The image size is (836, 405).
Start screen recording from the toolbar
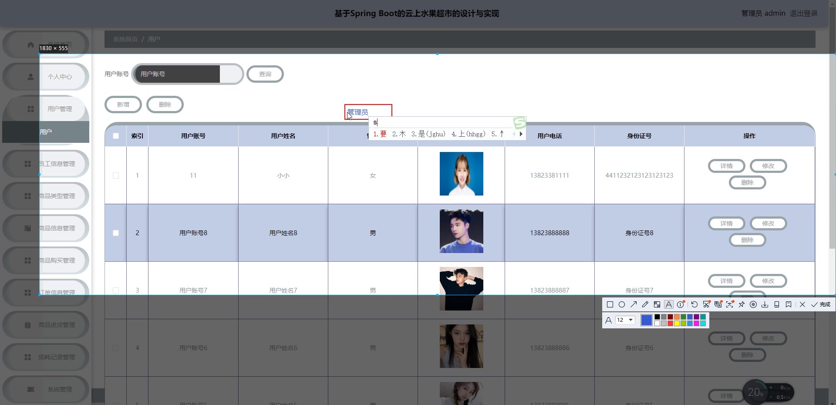point(753,304)
